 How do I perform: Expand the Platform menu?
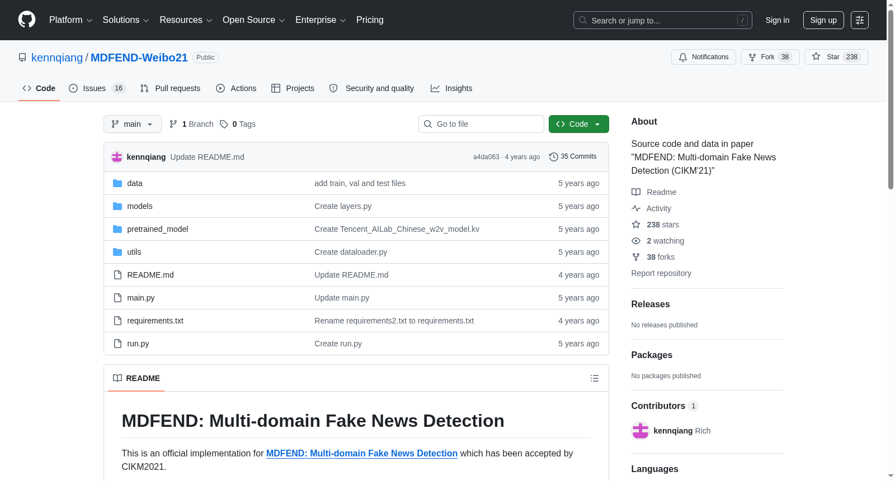[71, 20]
